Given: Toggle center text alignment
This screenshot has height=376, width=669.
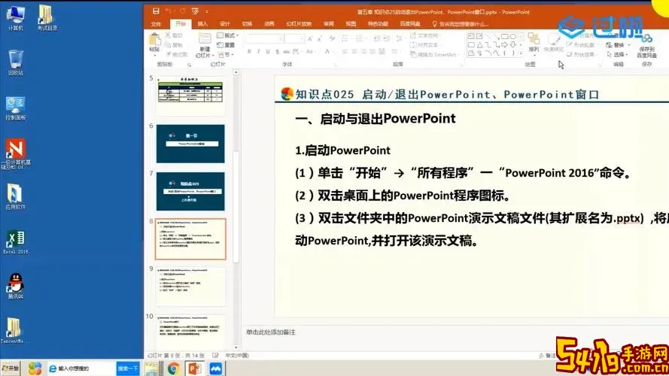Looking at the screenshot, I should pos(354,52).
